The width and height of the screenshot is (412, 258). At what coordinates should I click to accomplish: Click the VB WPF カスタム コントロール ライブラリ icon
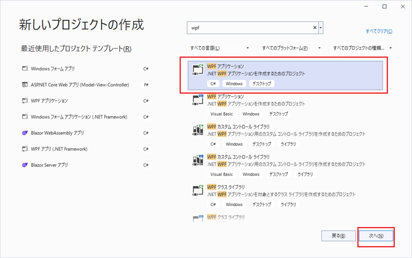tap(198, 160)
